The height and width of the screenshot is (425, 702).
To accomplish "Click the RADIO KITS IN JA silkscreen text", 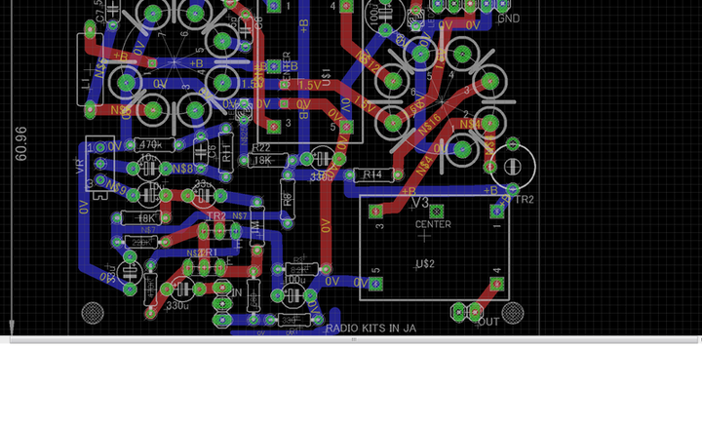I will (x=370, y=328).
